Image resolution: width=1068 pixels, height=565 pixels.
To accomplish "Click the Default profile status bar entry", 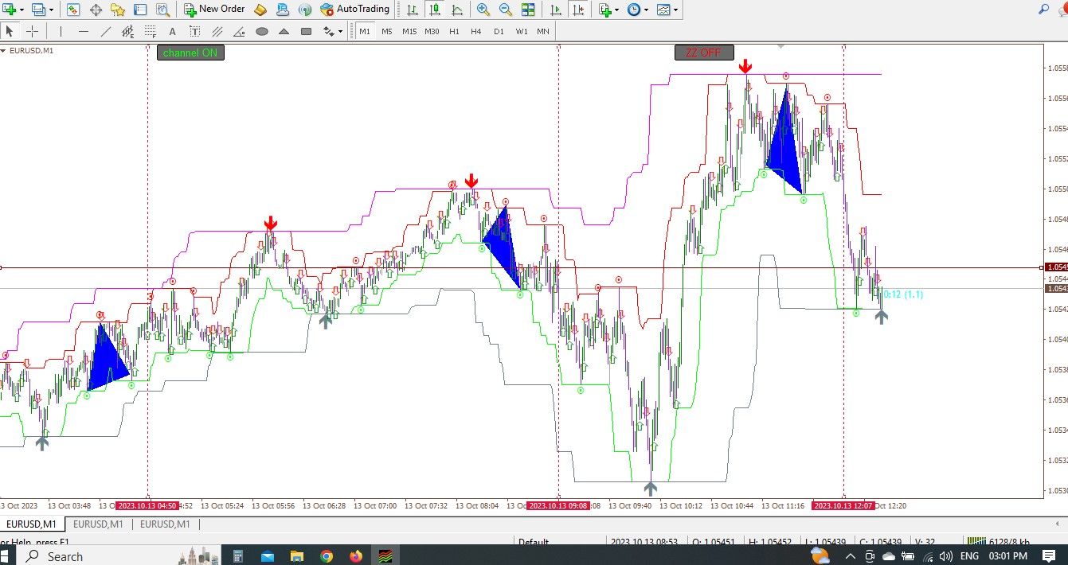I will click(533, 543).
